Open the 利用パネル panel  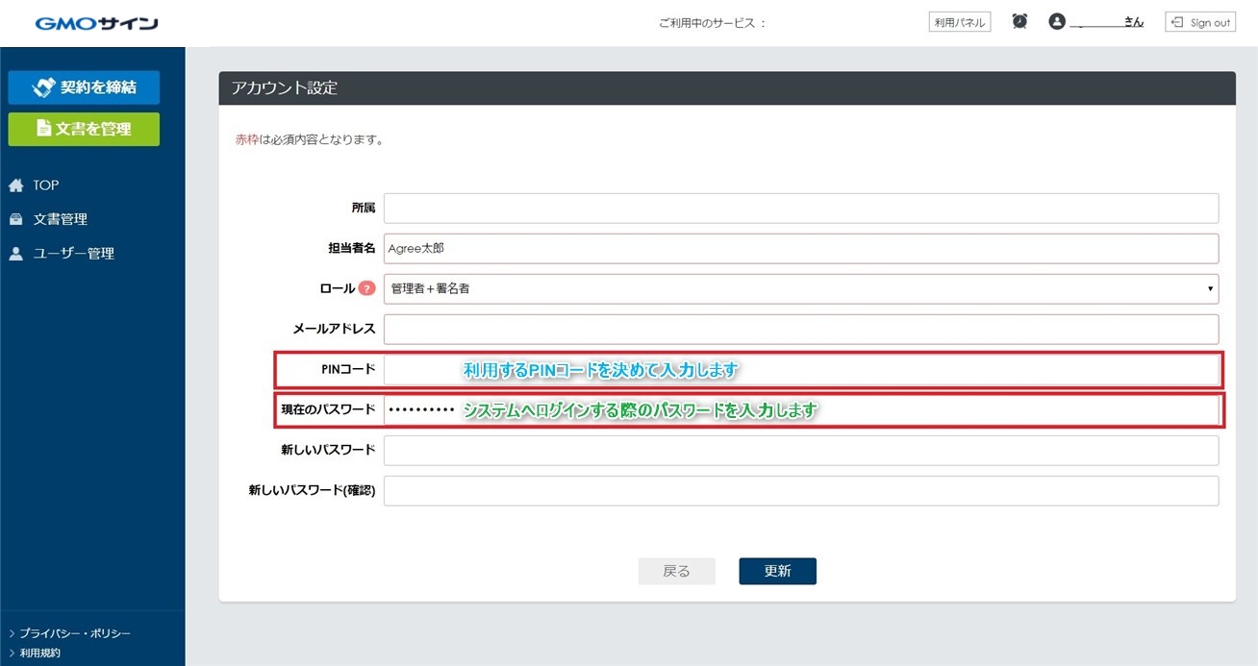point(959,22)
